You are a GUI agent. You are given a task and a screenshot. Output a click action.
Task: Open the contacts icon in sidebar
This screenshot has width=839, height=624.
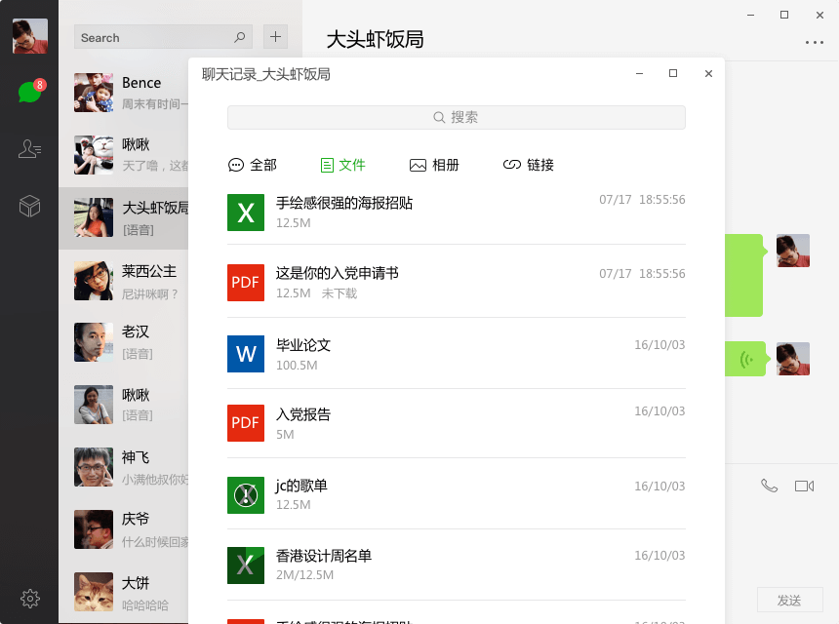pyautogui.click(x=29, y=148)
